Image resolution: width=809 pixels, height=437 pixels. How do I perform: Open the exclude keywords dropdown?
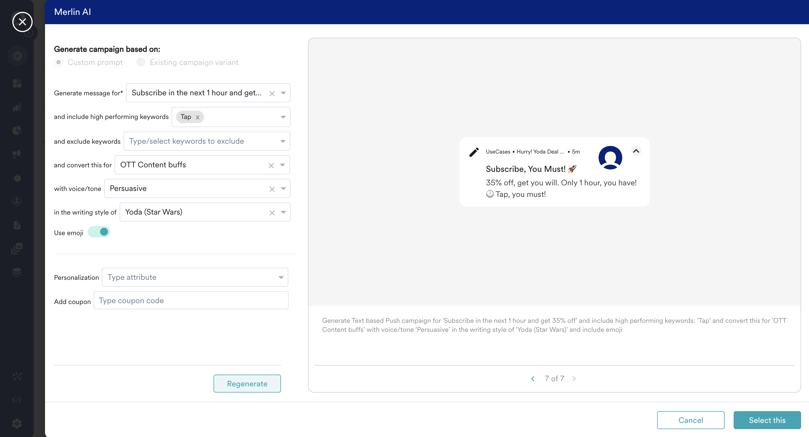(283, 141)
